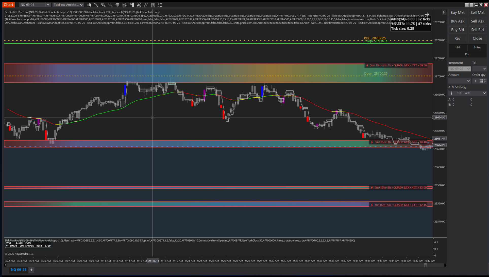Click the Sell Bid button

(477, 30)
